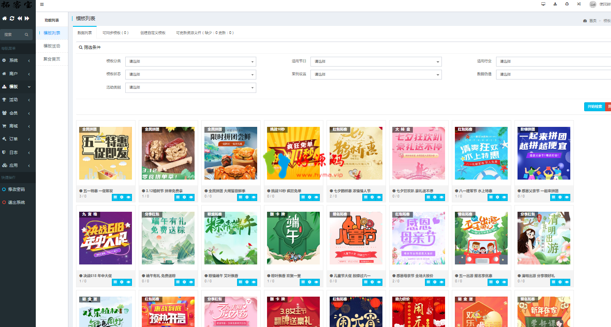Open settings gear for 五一特惠 一促即发 card

(122, 197)
